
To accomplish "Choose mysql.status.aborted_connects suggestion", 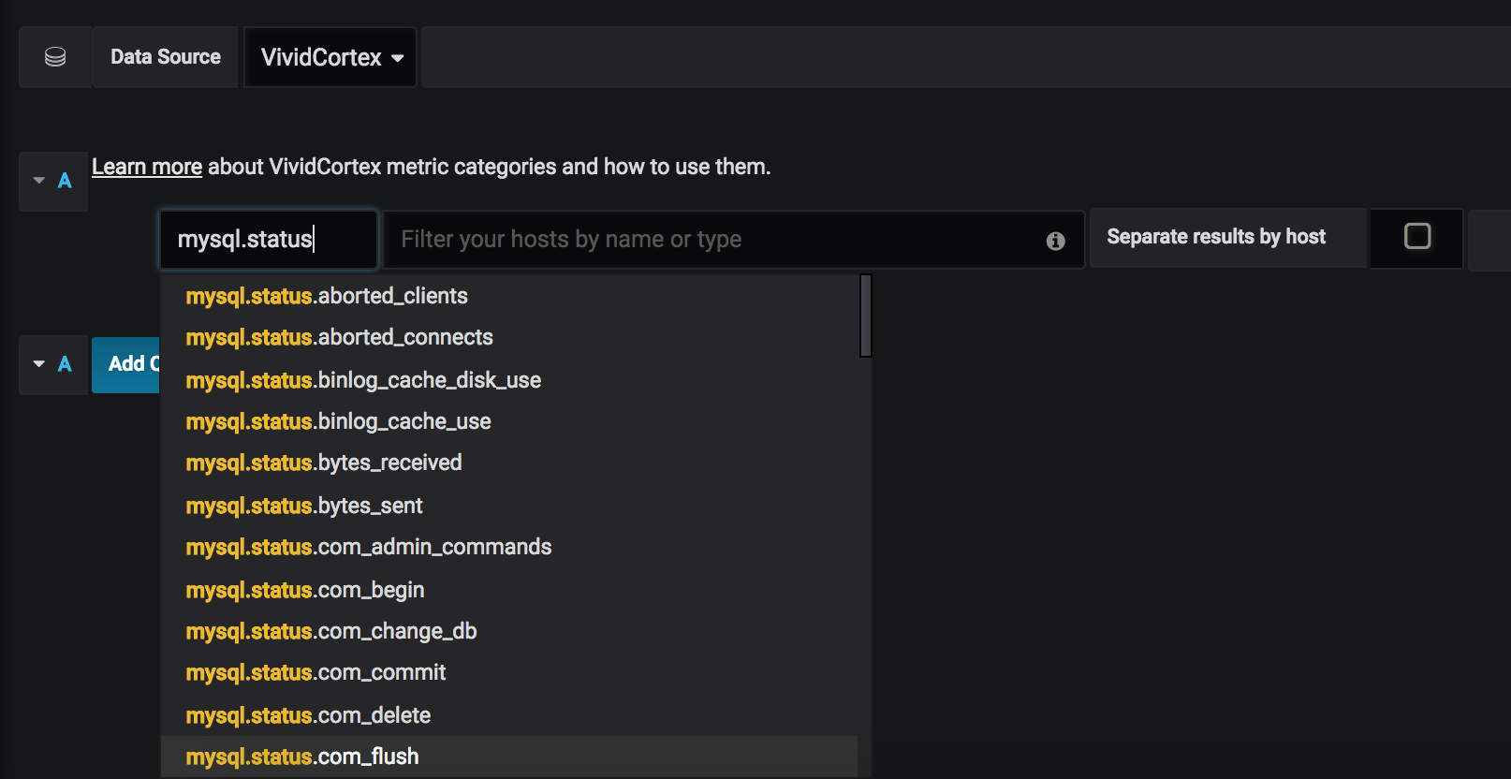I will pos(339,337).
